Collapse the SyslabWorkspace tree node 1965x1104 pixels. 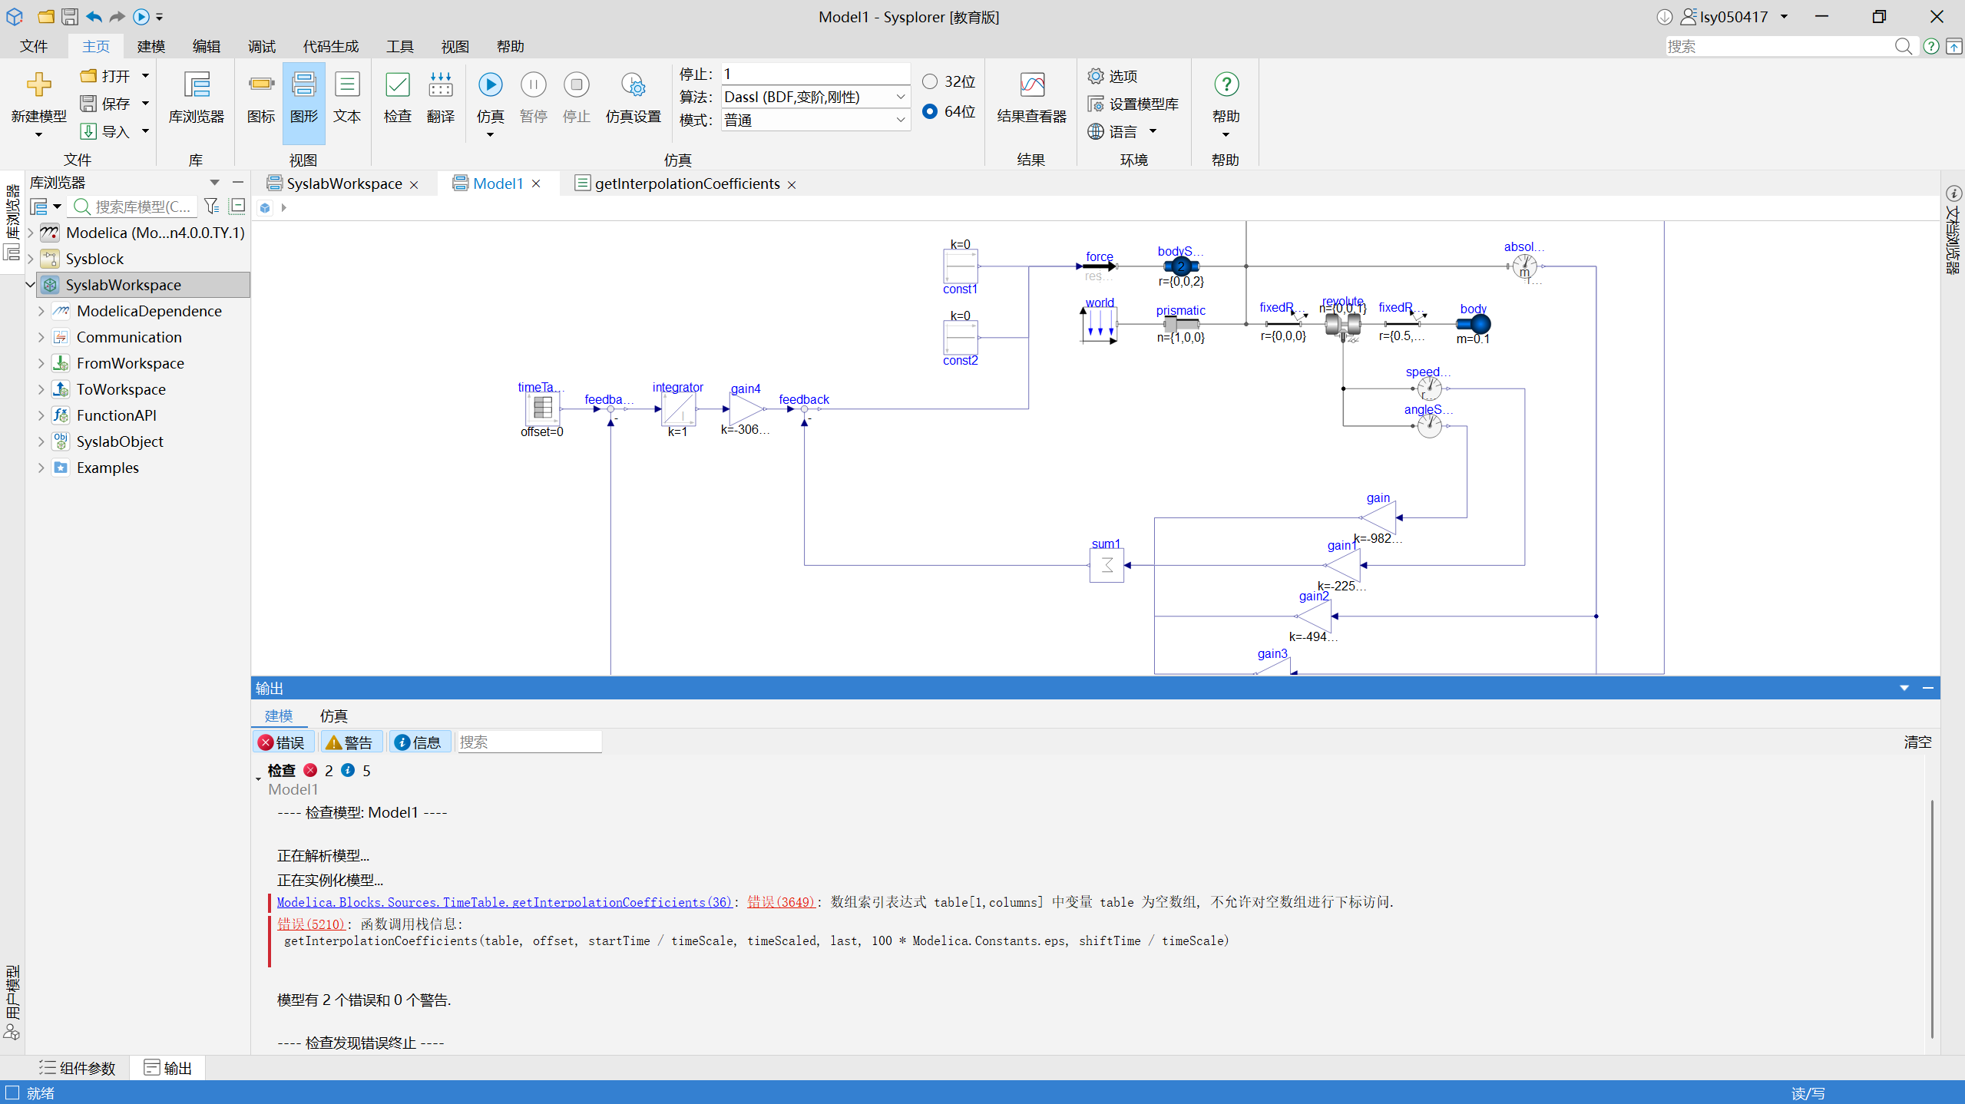(30, 285)
